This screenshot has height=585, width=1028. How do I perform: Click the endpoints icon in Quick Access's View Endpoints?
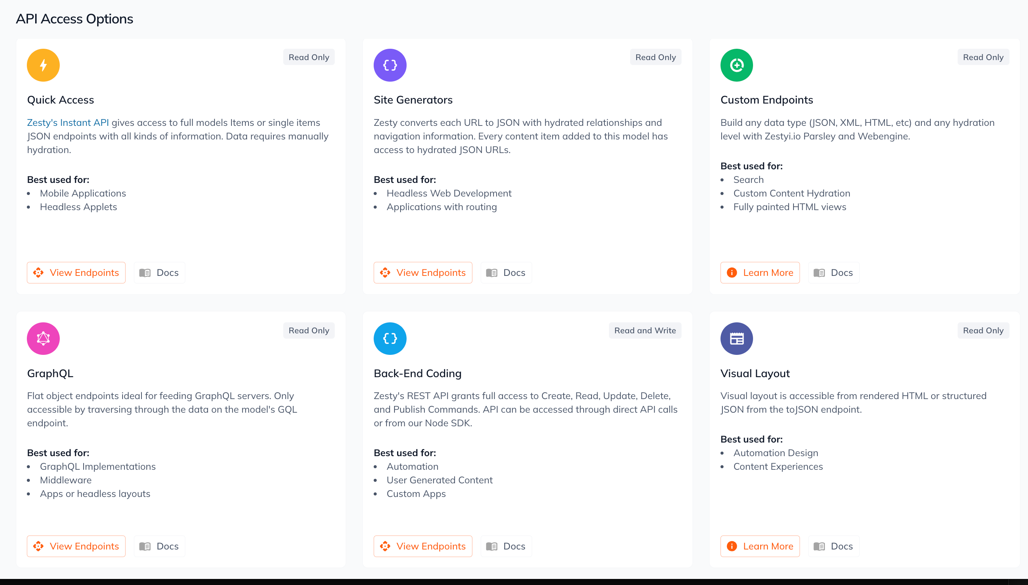pyautogui.click(x=39, y=272)
